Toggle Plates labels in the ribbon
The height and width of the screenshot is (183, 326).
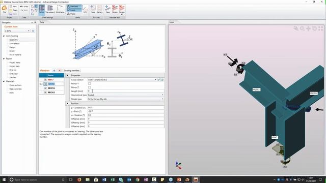[x=71, y=14]
